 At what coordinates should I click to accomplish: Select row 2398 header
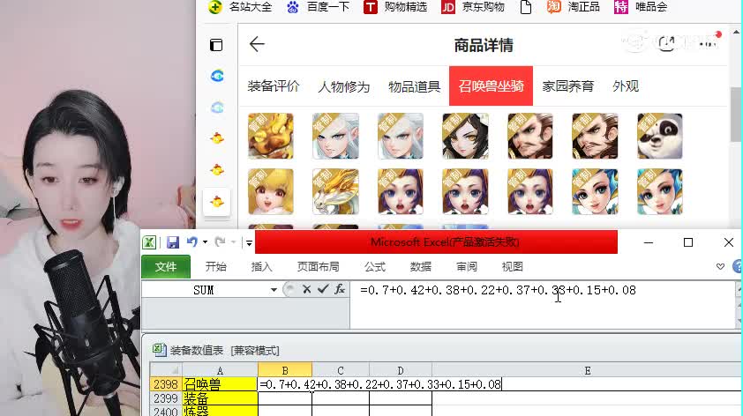165,384
